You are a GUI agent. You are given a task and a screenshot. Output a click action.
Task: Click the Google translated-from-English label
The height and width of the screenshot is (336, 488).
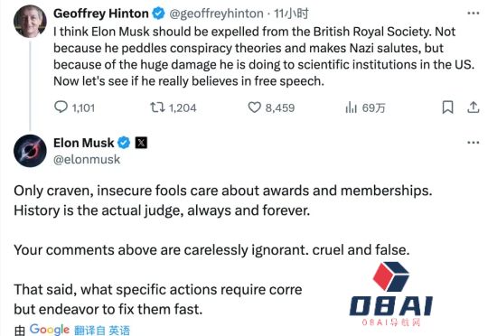click(x=72, y=330)
